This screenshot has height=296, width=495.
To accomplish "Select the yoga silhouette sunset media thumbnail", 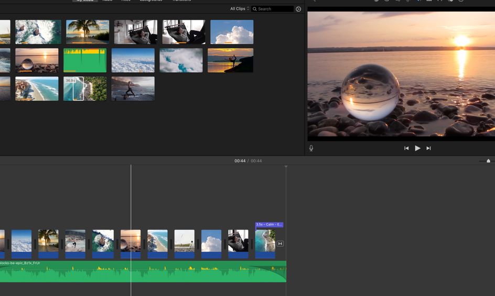I will 230,60.
